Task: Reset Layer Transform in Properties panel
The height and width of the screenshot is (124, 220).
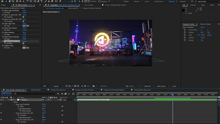Action: pyautogui.click(x=203, y=27)
